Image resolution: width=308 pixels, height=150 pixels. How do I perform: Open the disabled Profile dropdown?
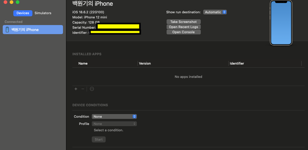pos(114,124)
